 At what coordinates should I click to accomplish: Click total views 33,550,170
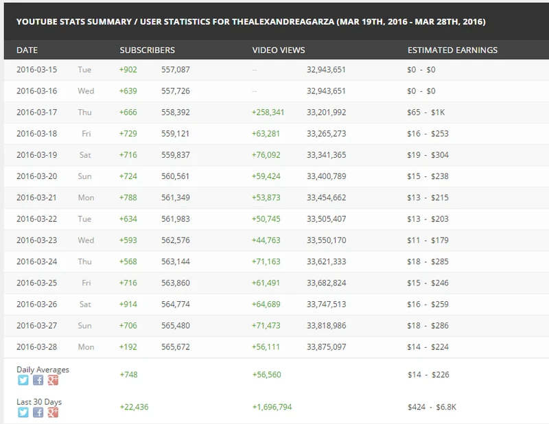(327, 241)
